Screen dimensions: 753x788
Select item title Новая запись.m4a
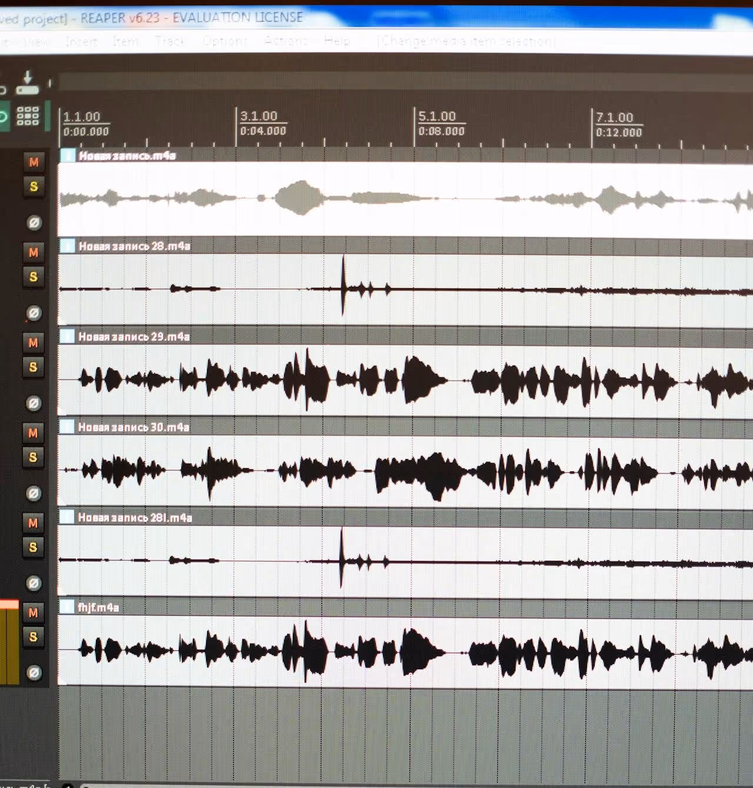click(x=128, y=155)
